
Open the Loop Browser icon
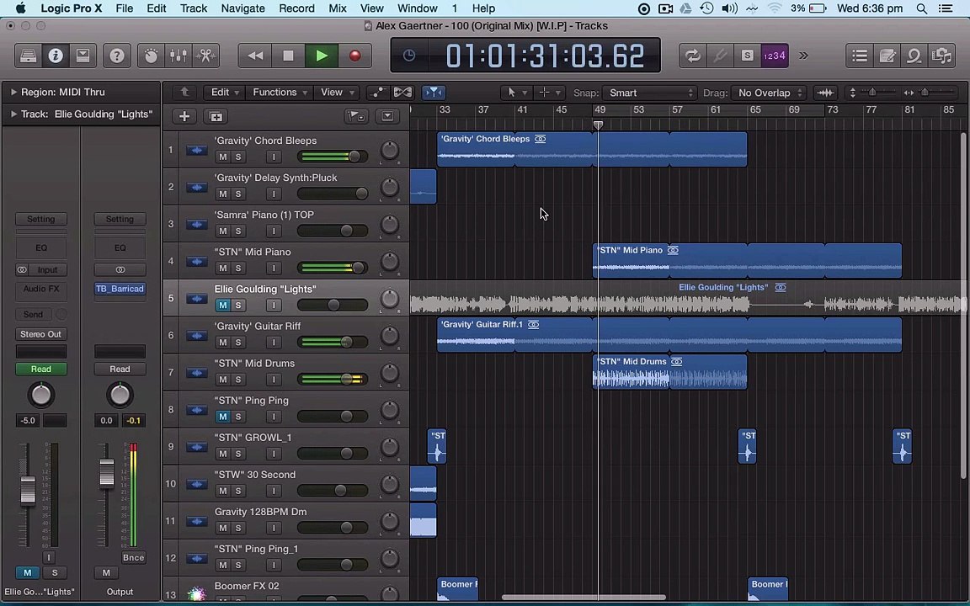pos(914,56)
